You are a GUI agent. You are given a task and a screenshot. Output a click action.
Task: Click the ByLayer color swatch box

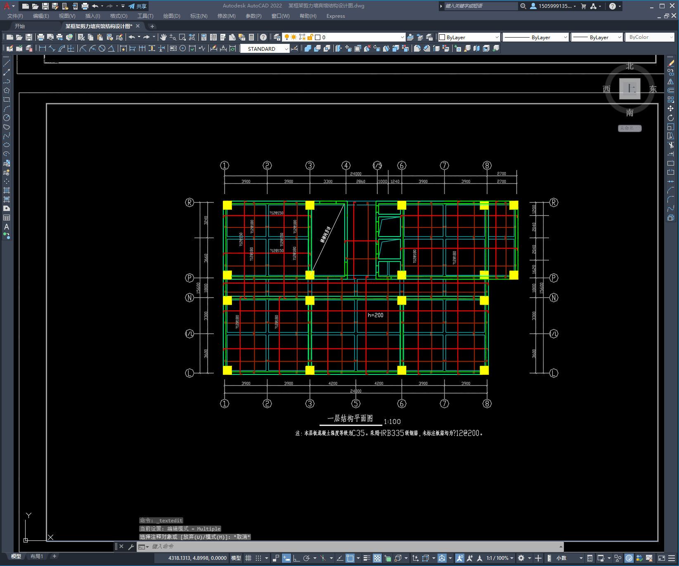[442, 37]
